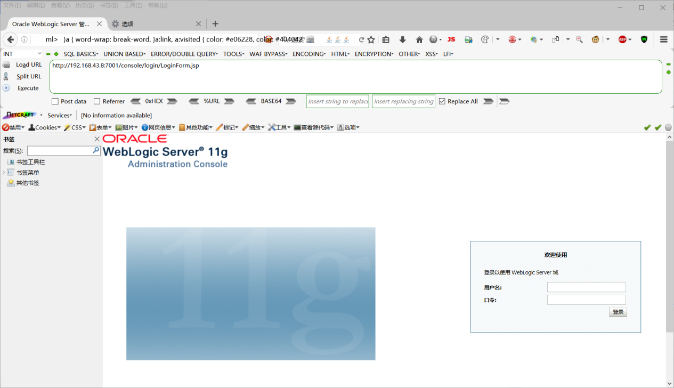Click Execute in the HackBar panel

tap(27, 88)
